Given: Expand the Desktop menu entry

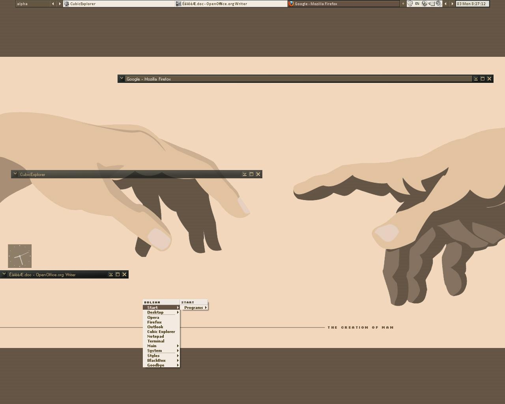Looking at the screenshot, I should coord(161,312).
